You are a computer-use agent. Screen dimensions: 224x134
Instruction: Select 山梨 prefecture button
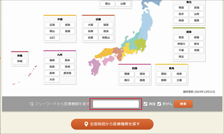123,4
